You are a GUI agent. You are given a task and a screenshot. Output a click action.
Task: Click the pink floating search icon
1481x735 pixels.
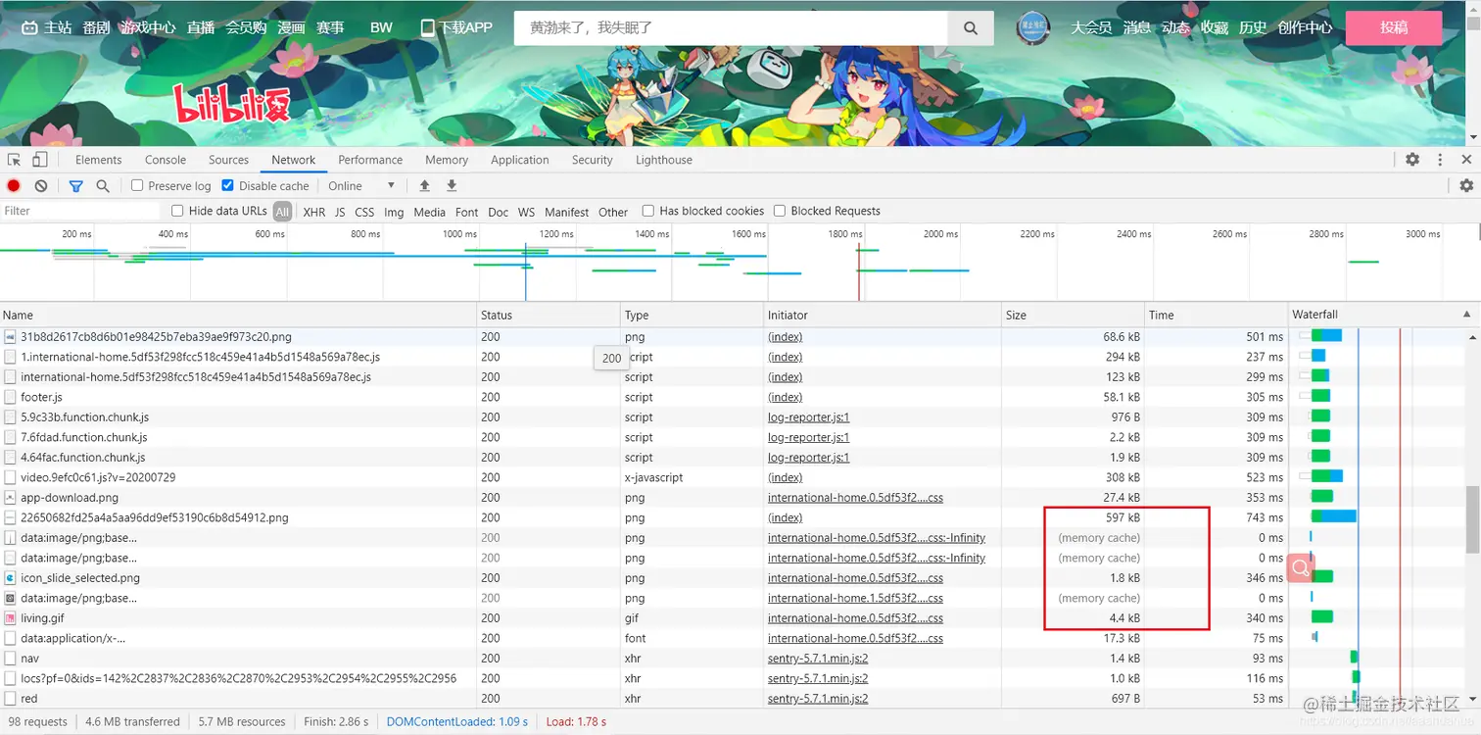pyautogui.click(x=1300, y=567)
